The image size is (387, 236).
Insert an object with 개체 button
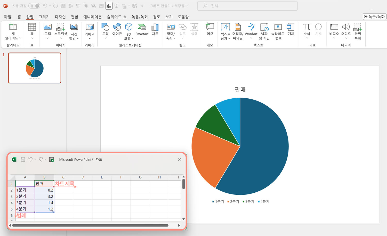click(291, 29)
